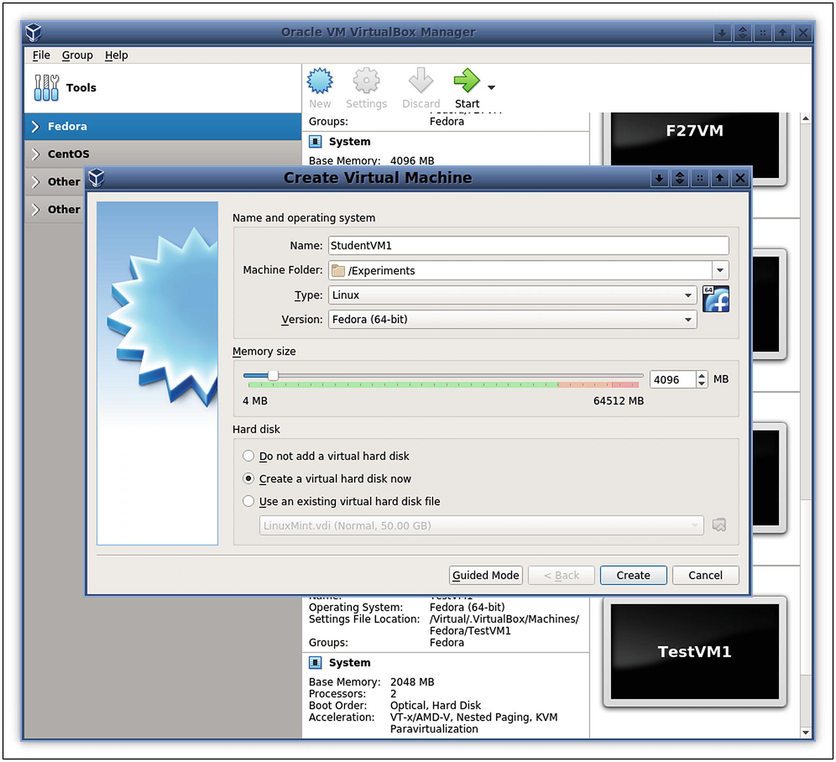Image resolution: width=836 pixels, height=762 pixels.
Task: Decrease memory with the spinbox down arrow
Action: tap(702, 383)
